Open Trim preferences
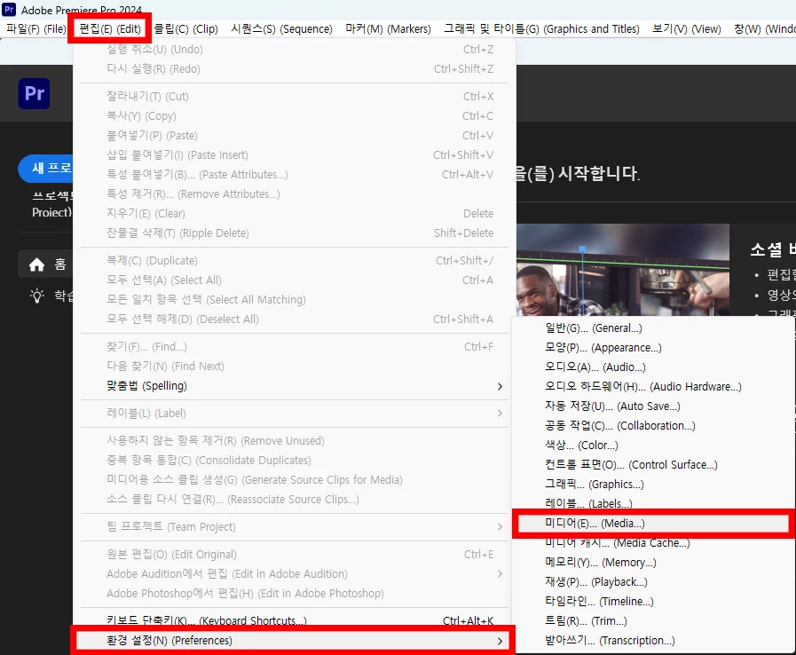796x655 pixels. pyautogui.click(x=652, y=621)
